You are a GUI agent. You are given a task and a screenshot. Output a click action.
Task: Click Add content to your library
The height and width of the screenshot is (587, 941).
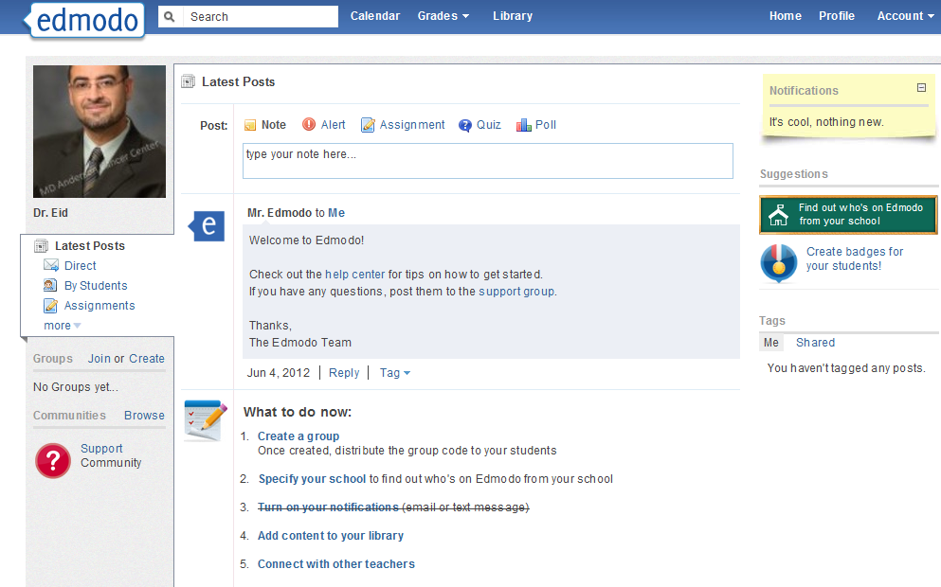[331, 536]
